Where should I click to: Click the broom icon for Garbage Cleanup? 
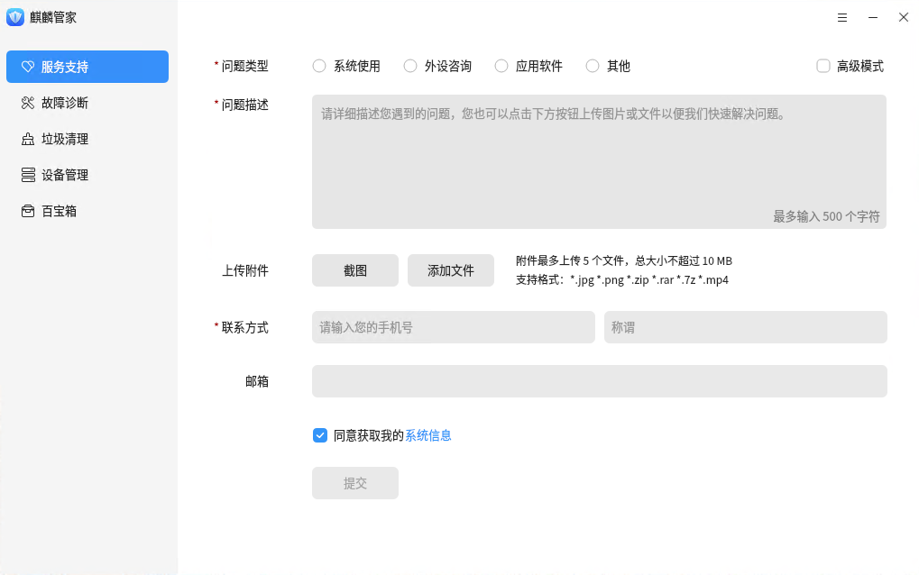28,139
